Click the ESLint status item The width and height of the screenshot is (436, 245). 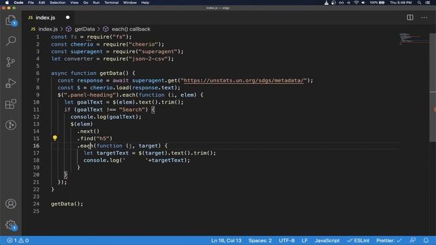tap(358, 240)
